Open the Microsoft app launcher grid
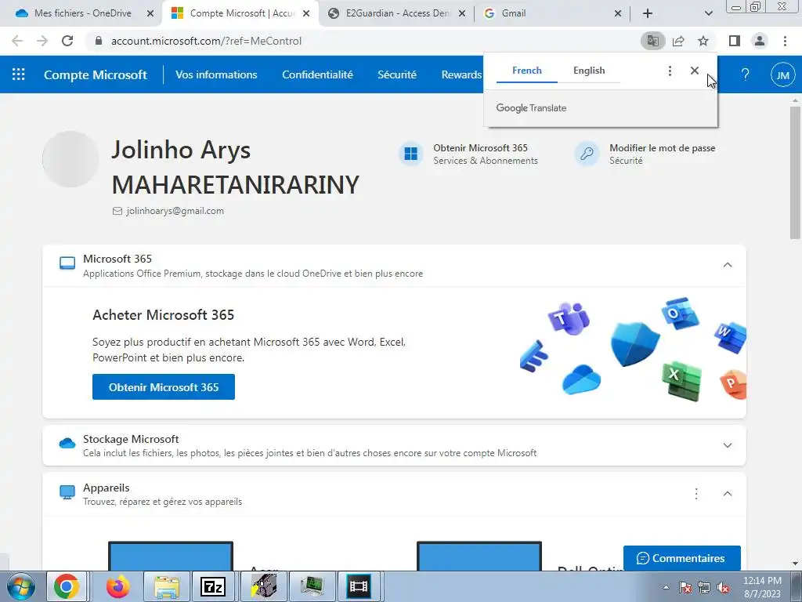The height and width of the screenshot is (602, 802). [x=19, y=74]
